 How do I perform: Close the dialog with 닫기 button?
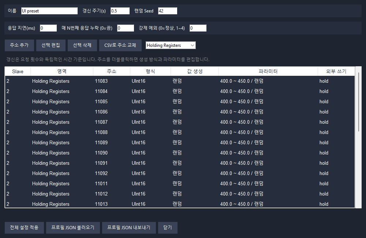[x=168, y=227]
